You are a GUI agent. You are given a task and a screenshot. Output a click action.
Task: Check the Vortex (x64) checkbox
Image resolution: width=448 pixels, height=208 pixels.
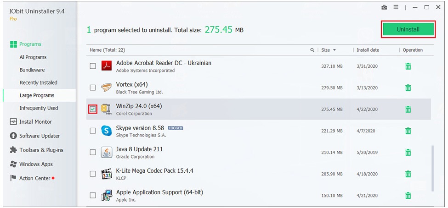click(93, 88)
